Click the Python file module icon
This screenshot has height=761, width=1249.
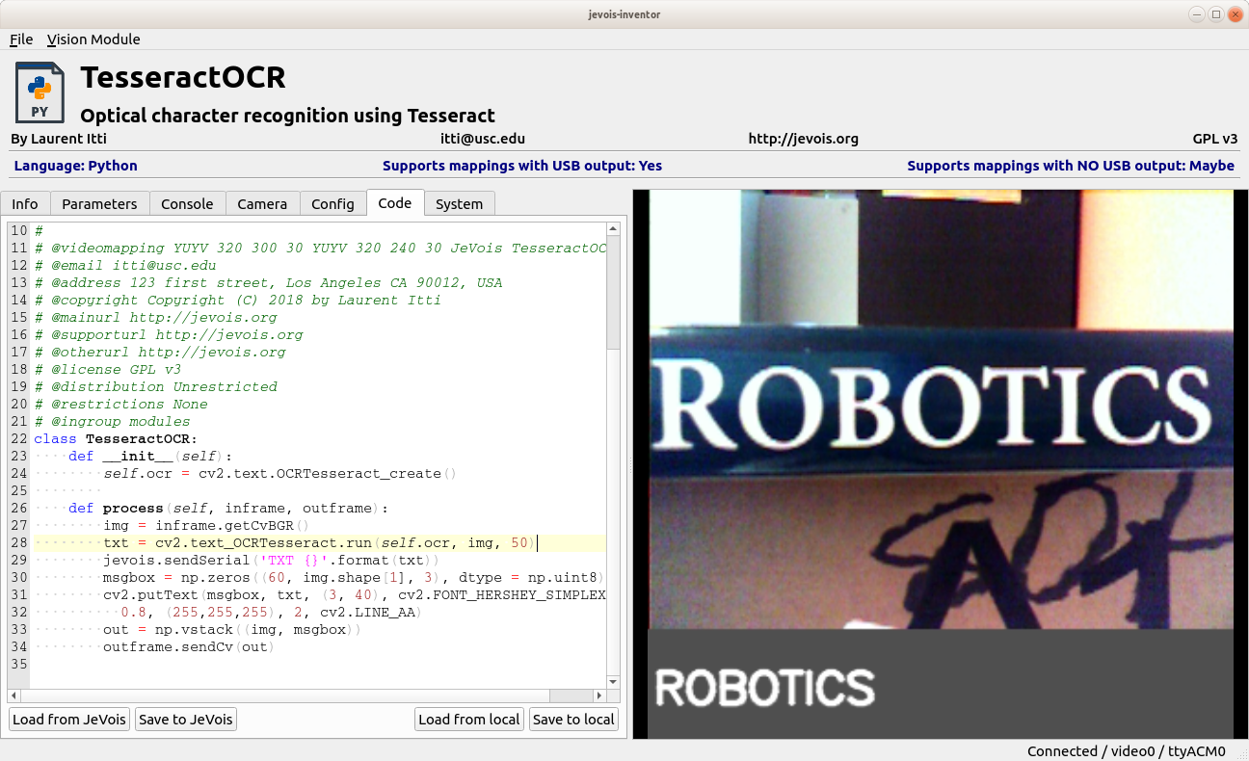coord(40,92)
